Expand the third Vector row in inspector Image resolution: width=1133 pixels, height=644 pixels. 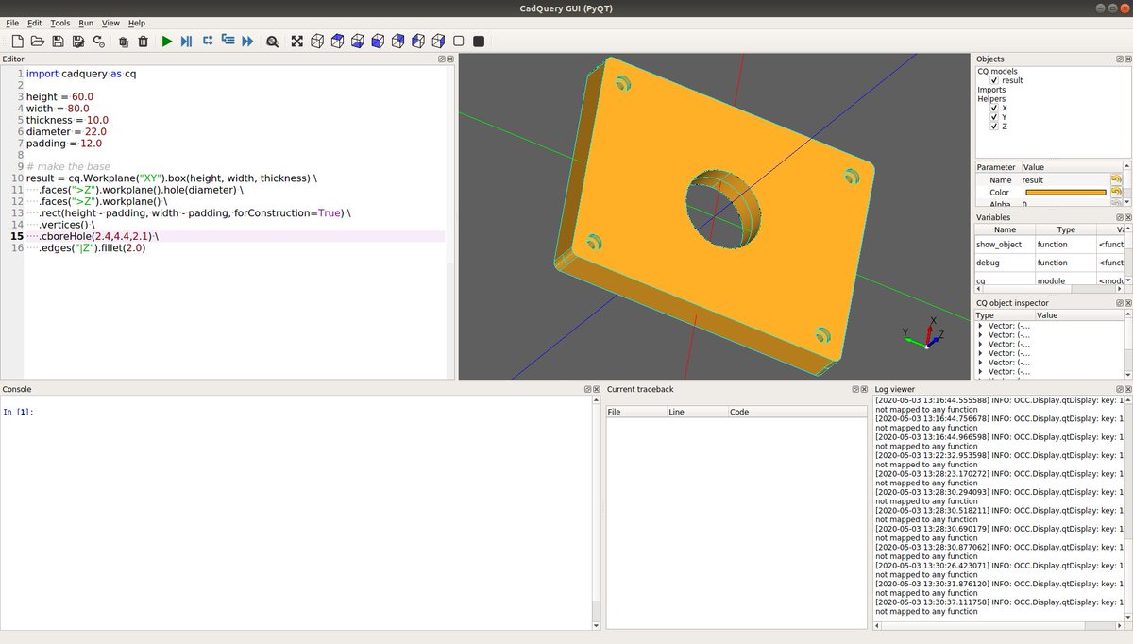pos(981,344)
